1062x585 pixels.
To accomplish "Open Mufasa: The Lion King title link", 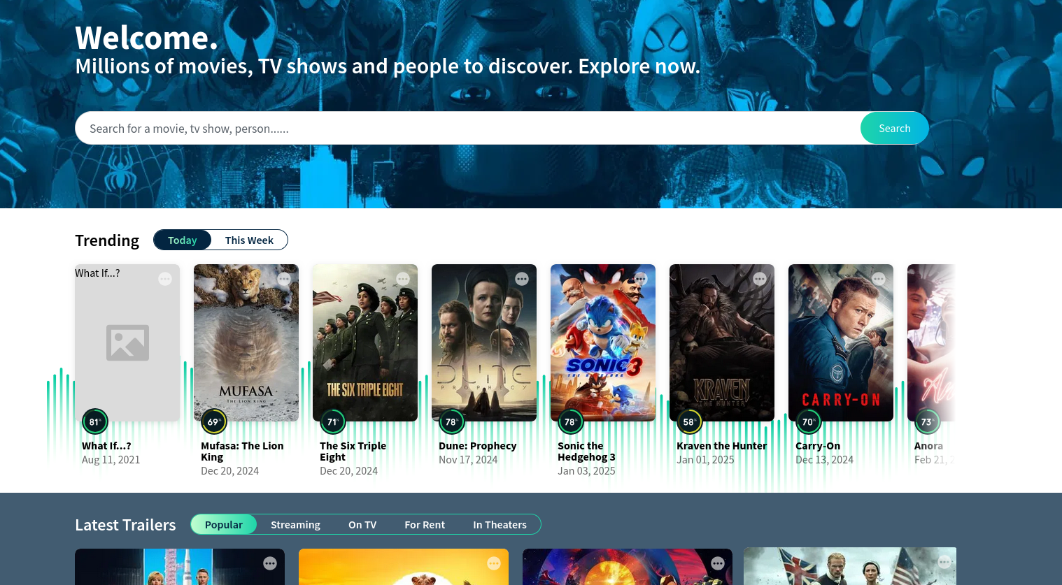I will [x=242, y=452].
